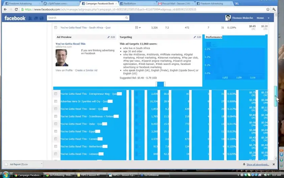Reload the page with the refresh icon
284x178 pixels.
point(16,9)
